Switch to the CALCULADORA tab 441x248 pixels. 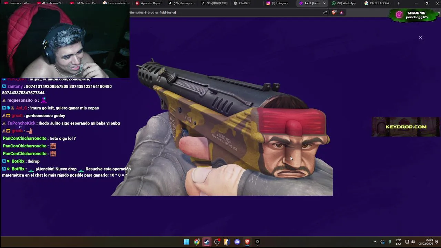[378, 3]
